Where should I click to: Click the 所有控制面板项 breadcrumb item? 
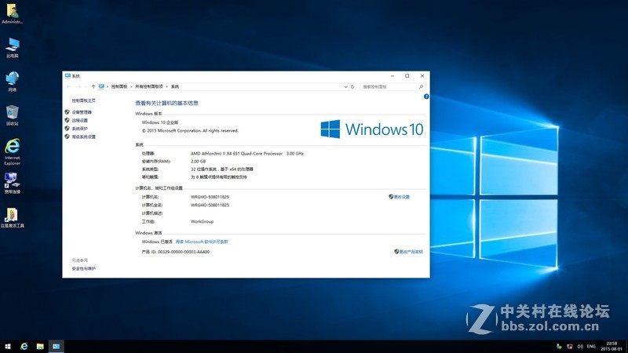(x=149, y=86)
